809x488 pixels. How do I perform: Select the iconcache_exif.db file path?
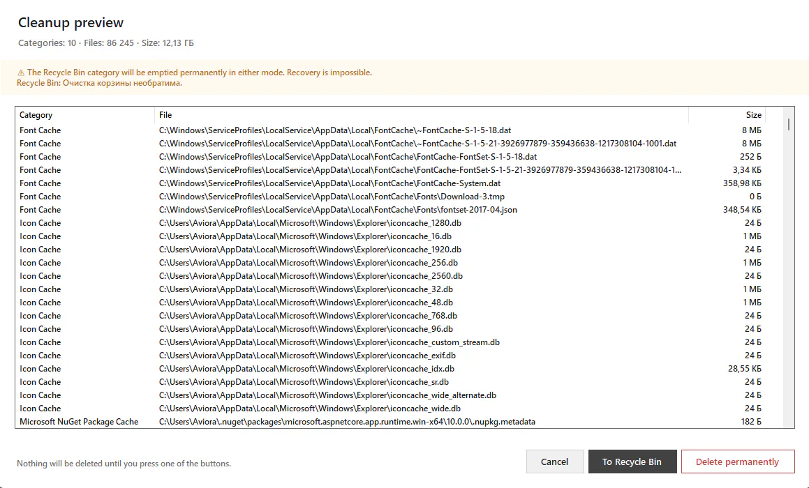click(x=308, y=356)
